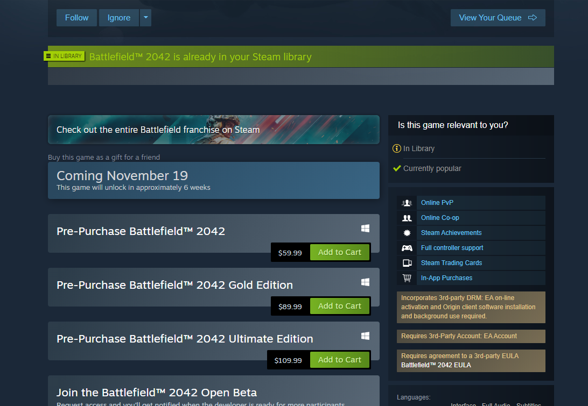The image size is (588, 406).
Task: Click the 'Buy this game as a gift' text
Action: pyautogui.click(x=104, y=158)
